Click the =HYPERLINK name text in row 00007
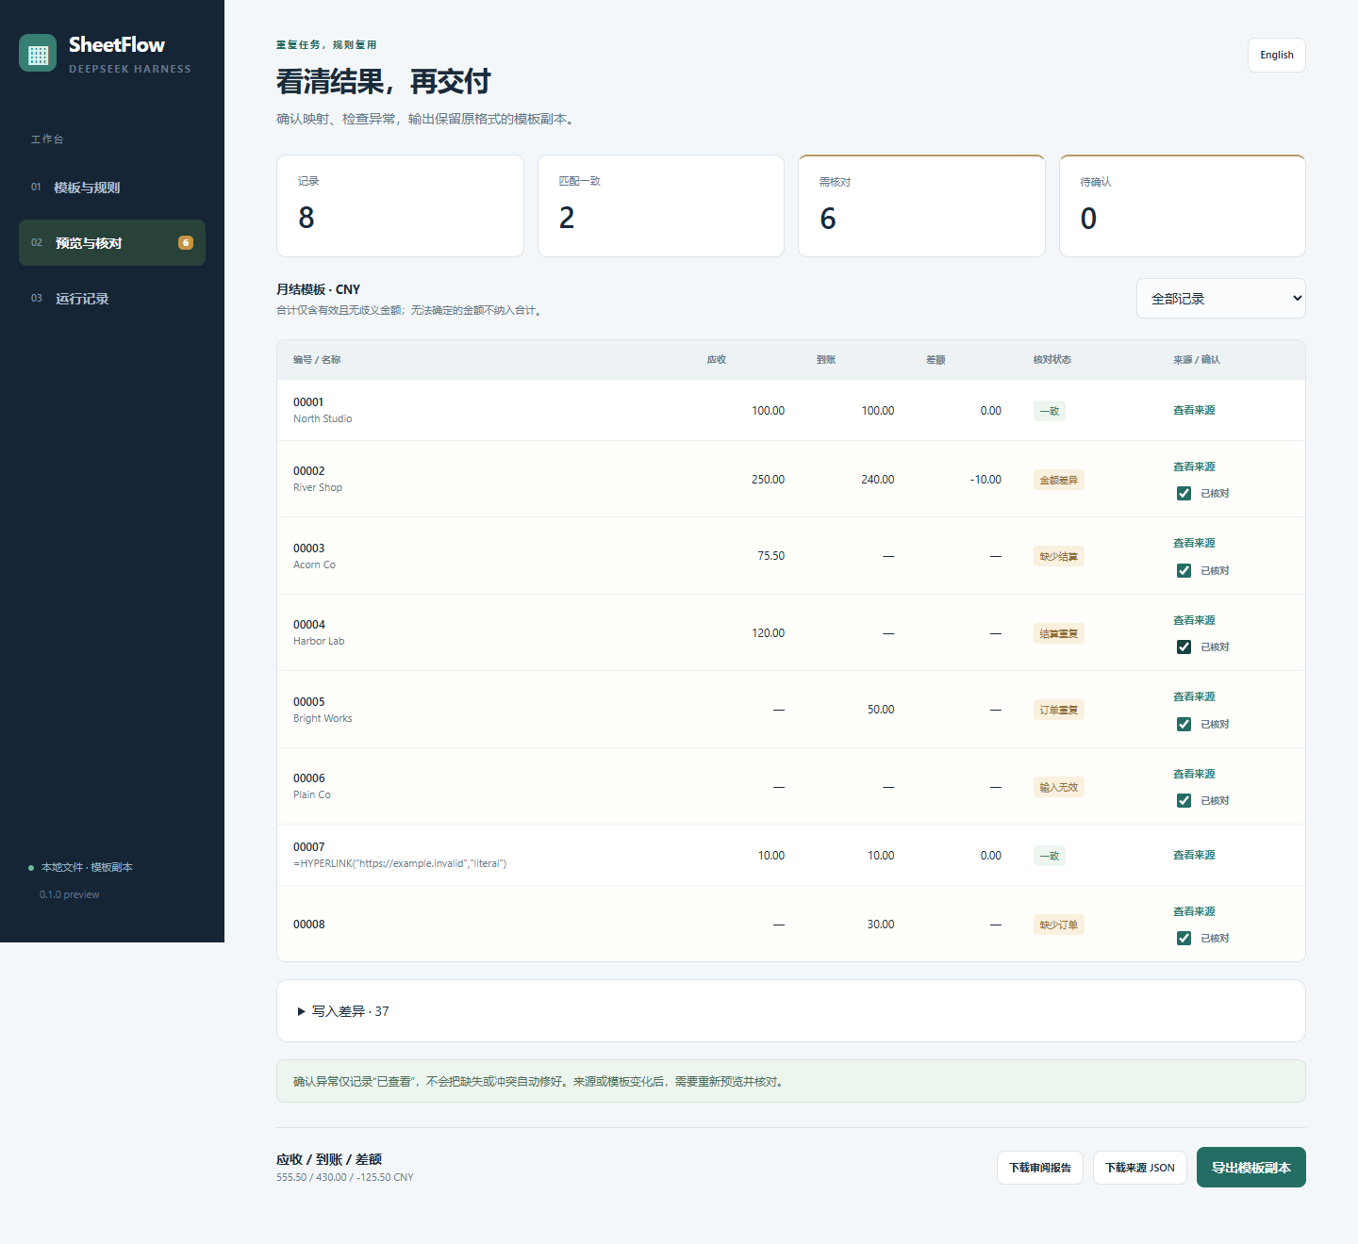Image resolution: width=1358 pixels, height=1244 pixels. coord(400,863)
